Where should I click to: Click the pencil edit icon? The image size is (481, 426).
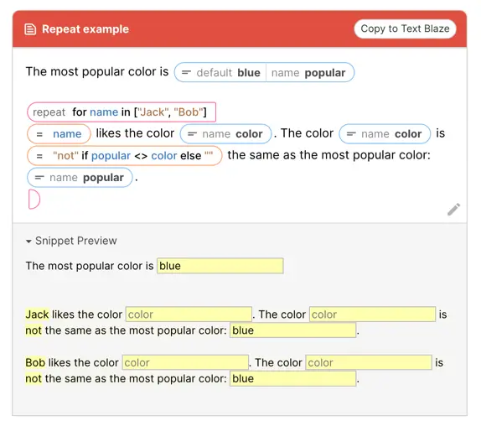click(x=453, y=210)
